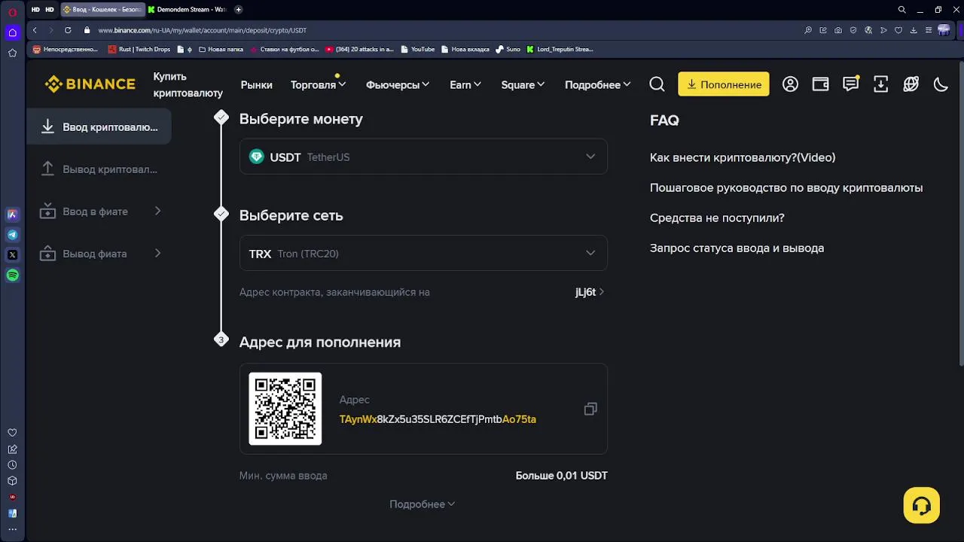
Task: Open the Binance search magnifier icon
Action: [x=657, y=84]
